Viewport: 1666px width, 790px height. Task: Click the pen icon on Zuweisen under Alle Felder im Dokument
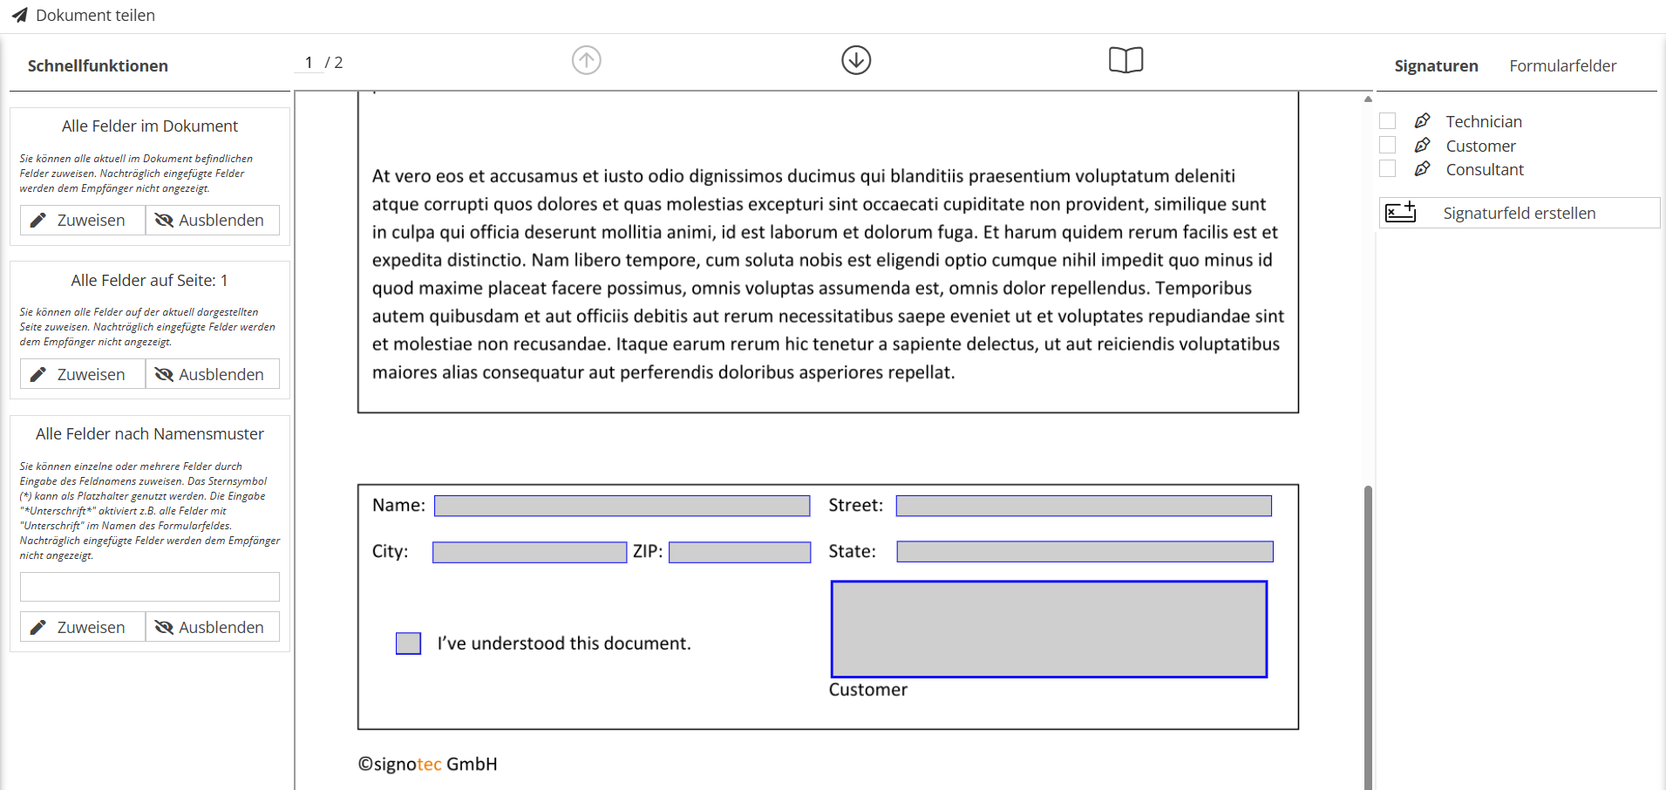pos(37,220)
